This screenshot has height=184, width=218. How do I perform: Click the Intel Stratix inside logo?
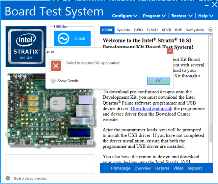[26, 46]
